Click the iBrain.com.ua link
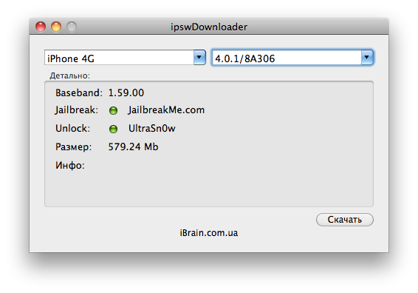 (x=209, y=233)
